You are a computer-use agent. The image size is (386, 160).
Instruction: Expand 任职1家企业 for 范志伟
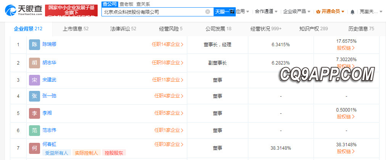[169, 130]
